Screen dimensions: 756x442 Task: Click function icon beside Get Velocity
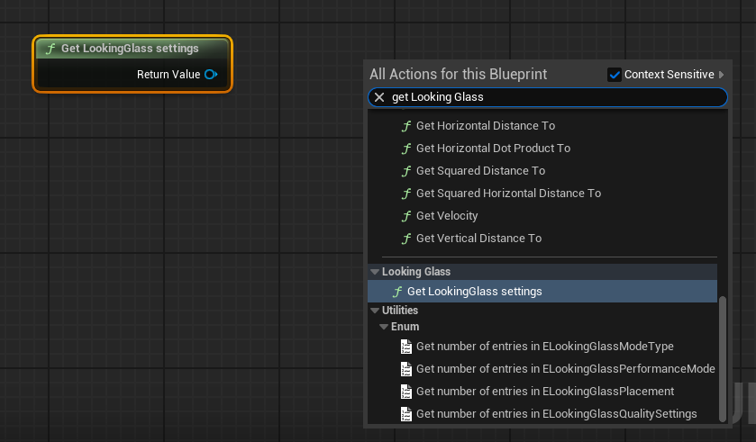pyautogui.click(x=406, y=216)
